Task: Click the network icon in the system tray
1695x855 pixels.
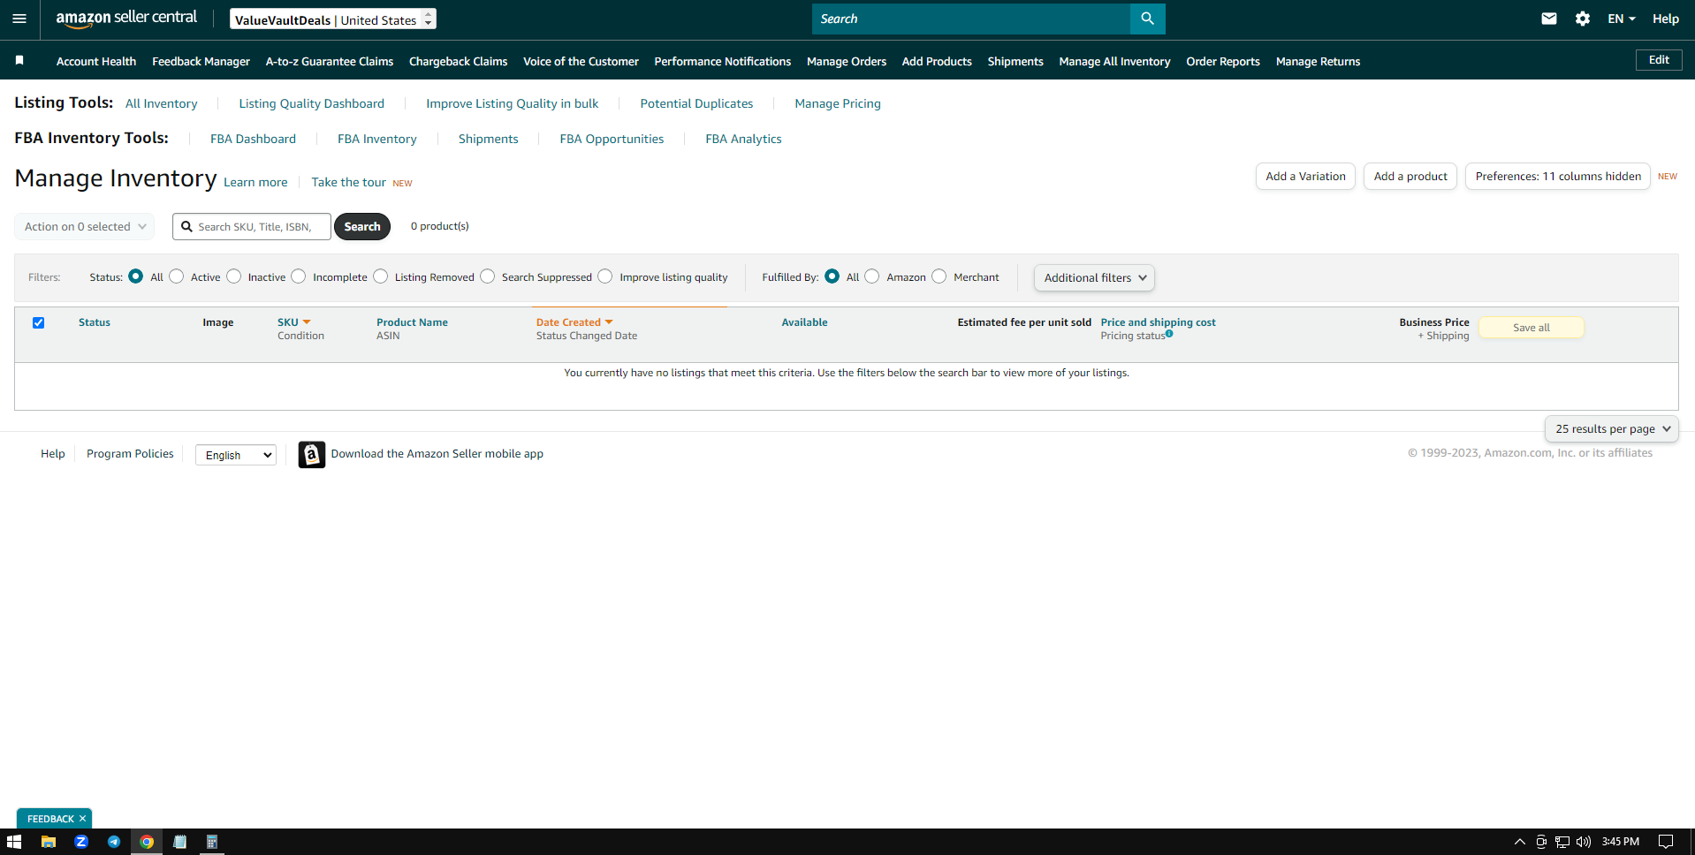Action: [1562, 842]
